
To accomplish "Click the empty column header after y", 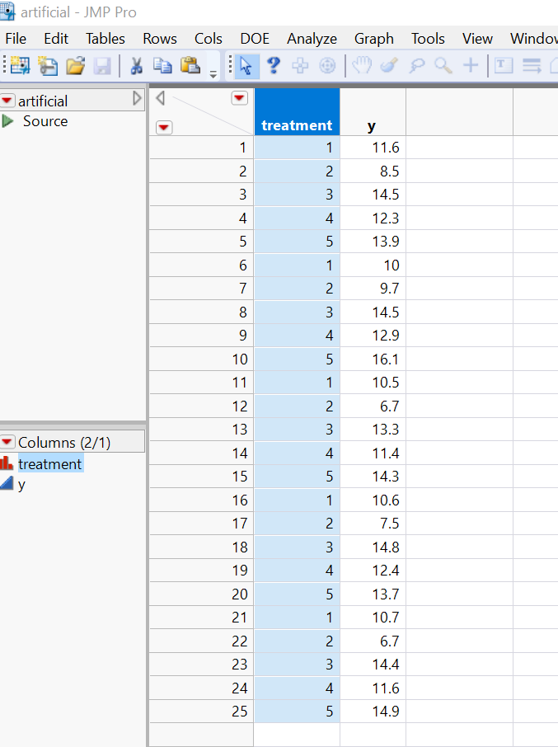I will (459, 112).
